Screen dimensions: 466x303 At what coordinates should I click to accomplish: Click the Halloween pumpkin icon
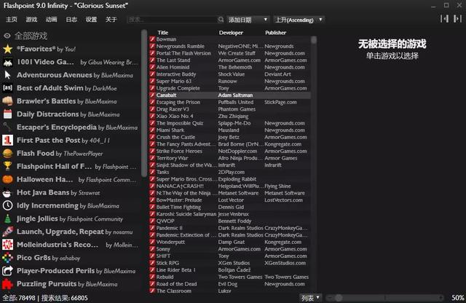[x=8, y=180]
